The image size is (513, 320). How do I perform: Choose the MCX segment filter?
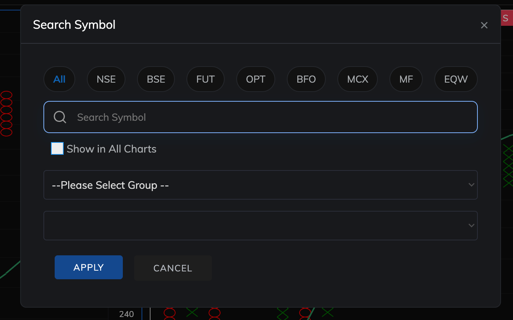(x=358, y=79)
